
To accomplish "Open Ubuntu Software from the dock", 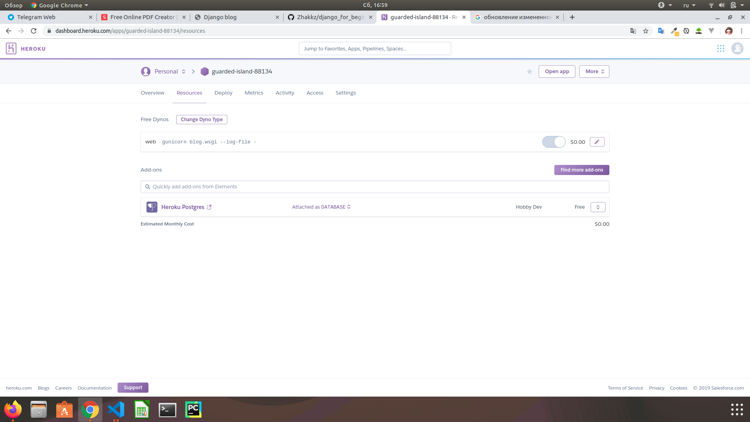I will tap(64, 409).
